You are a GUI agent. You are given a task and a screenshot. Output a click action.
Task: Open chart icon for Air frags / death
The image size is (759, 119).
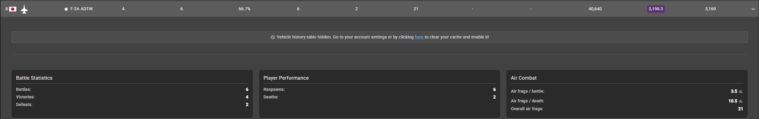point(741,101)
